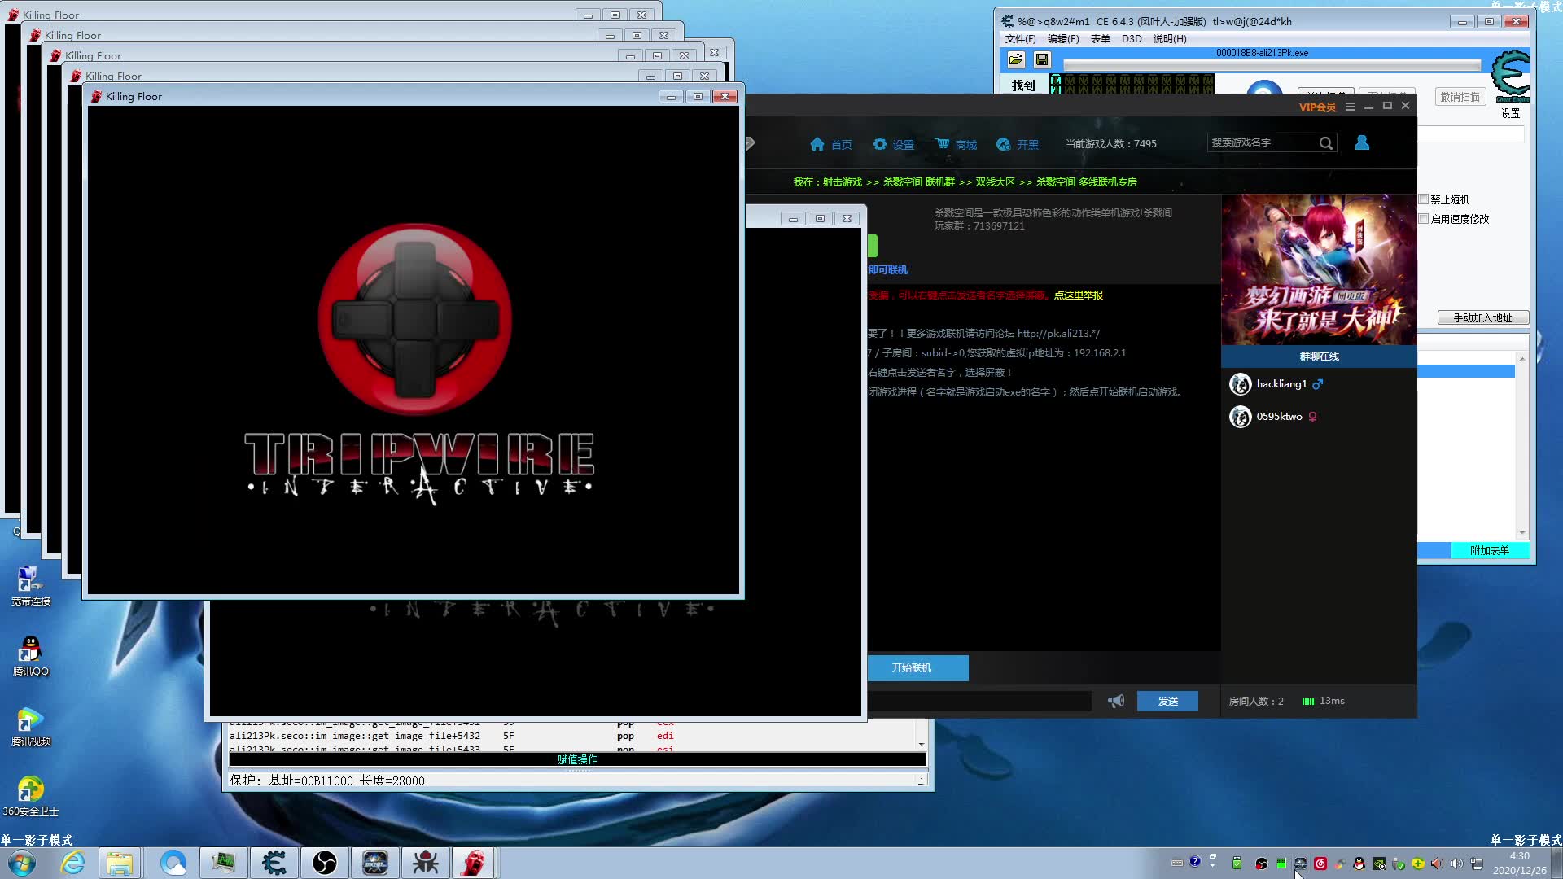Viewport: 1563px width, 879px height.
Task: Enable the 禁止随机 checkbox
Action: point(1424,199)
